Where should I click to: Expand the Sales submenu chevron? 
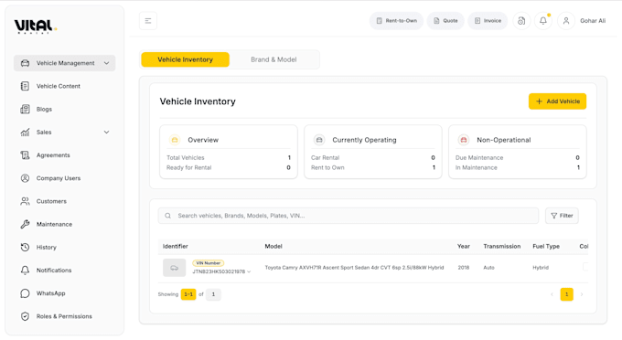[106, 132]
